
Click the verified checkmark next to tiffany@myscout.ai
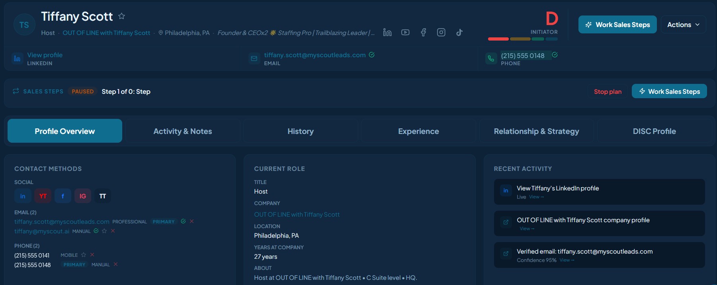[96, 231]
